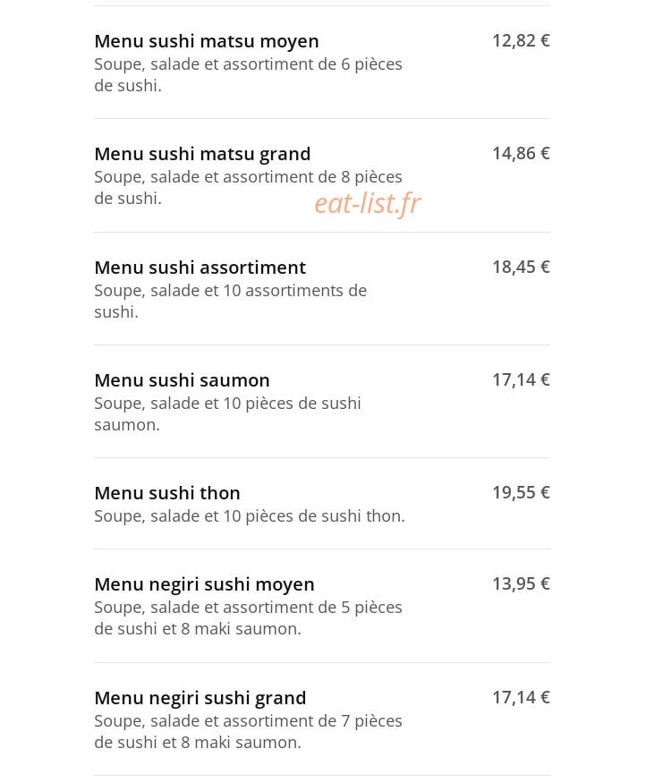Open Menu sushi saumon item
This screenshot has height=783, width=654.
[321, 402]
